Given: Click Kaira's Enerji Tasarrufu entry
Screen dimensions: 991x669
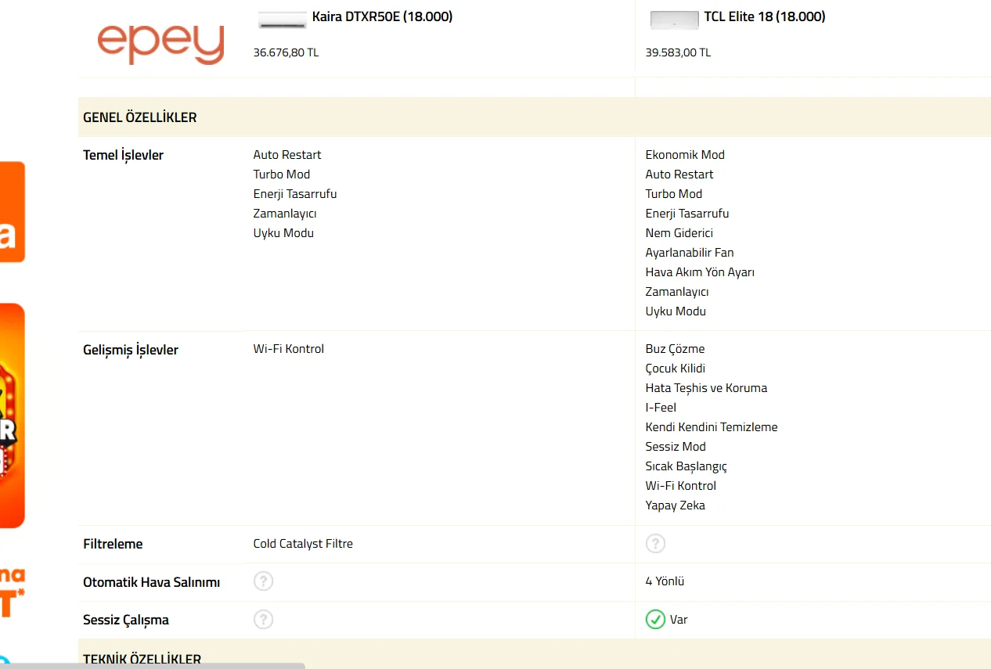Looking at the screenshot, I should (295, 194).
